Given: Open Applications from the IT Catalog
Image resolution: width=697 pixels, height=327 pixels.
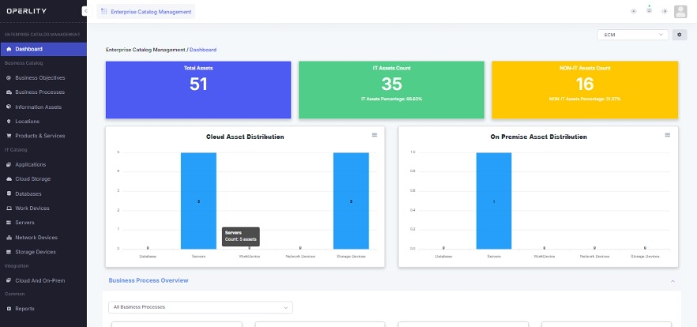Looking at the screenshot, I should [x=30, y=164].
